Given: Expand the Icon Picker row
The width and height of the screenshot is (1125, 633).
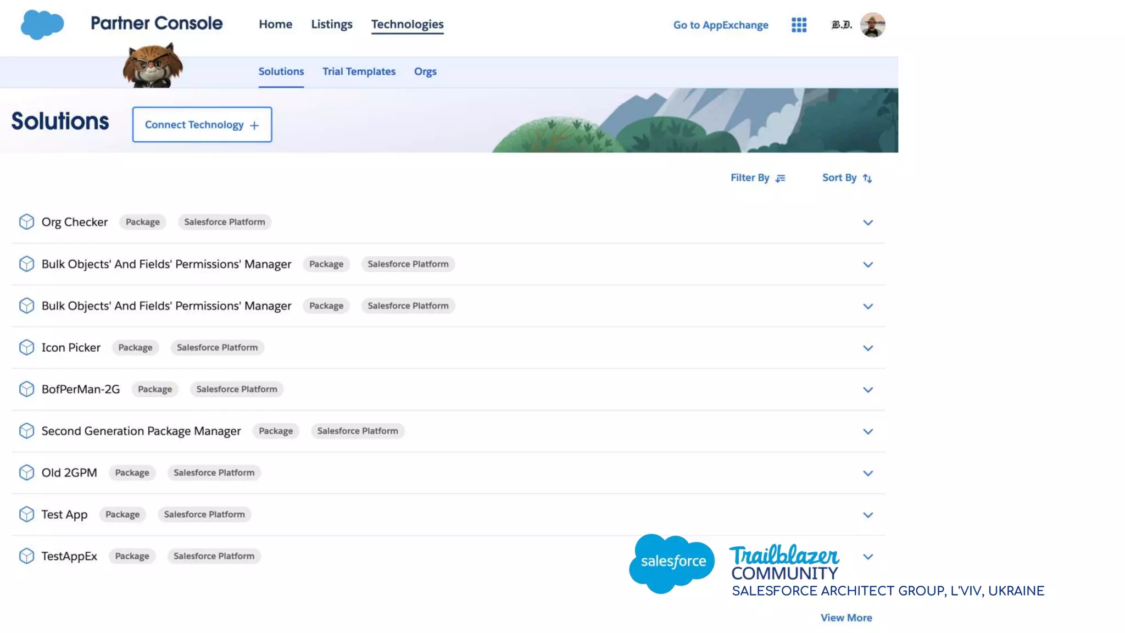Looking at the screenshot, I should click(x=868, y=348).
